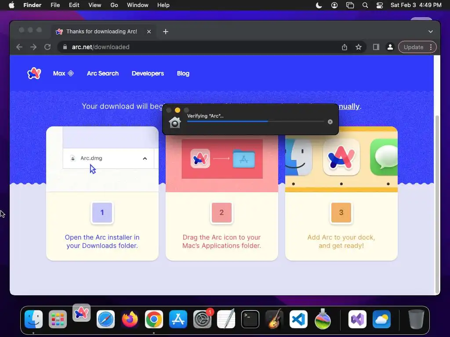Close the Thanks for downloading Arc tab
Screen dimensions: 450x337
tap(149, 32)
